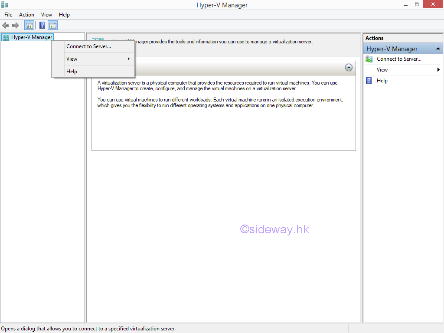This screenshot has width=444, height=333.
Task: Click the Back arrow in the toolbar
Action: [6, 25]
